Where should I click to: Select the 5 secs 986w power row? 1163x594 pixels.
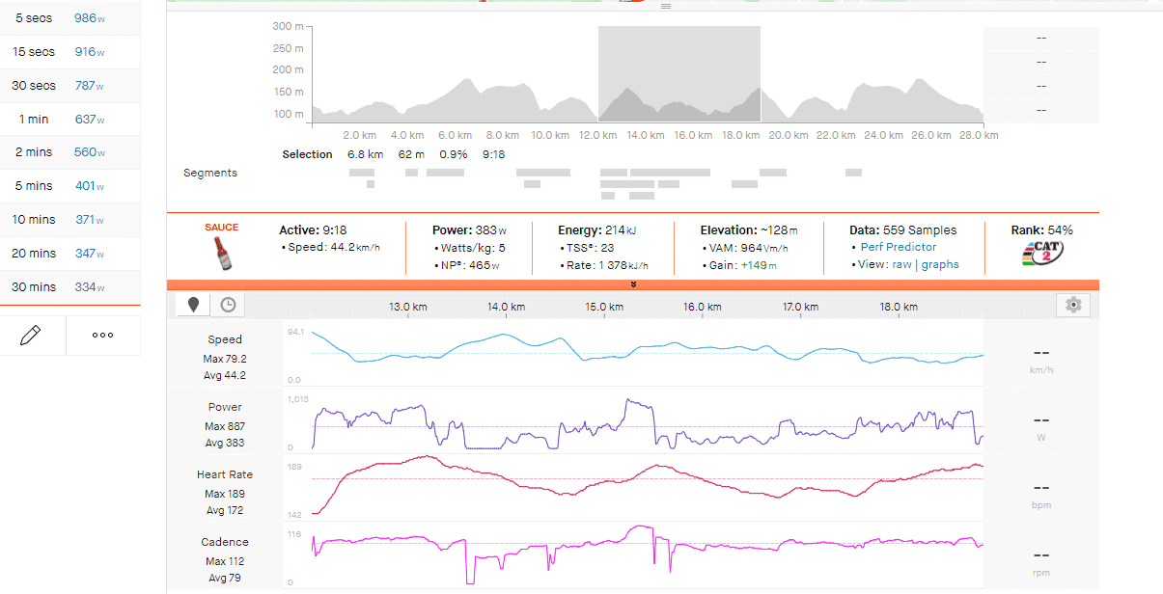[69, 18]
